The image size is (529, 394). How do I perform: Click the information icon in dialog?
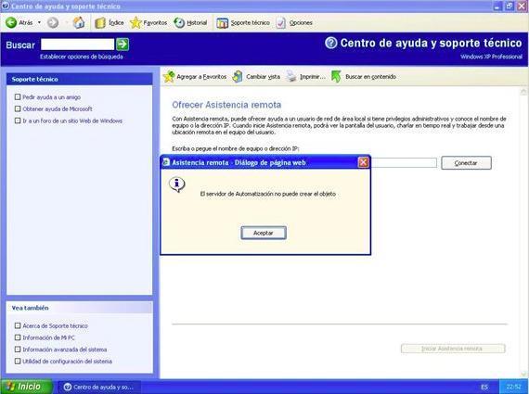click(x=176, y=184)
